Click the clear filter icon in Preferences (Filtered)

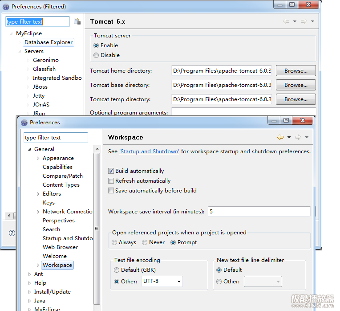click(77, 21)
